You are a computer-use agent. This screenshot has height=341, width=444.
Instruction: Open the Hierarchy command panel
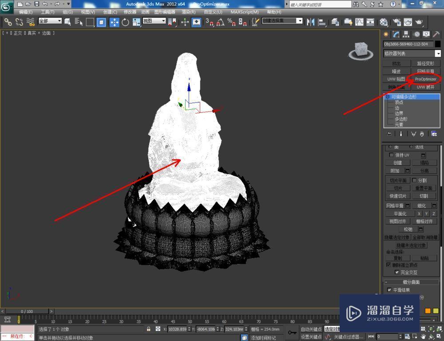click(x=406, y=34)
